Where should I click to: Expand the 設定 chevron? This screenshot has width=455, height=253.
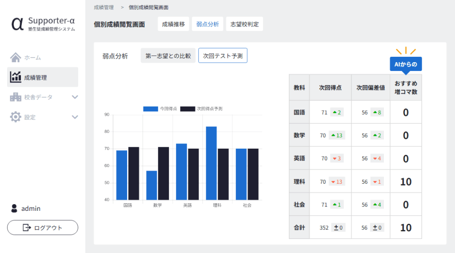(75, 117)
